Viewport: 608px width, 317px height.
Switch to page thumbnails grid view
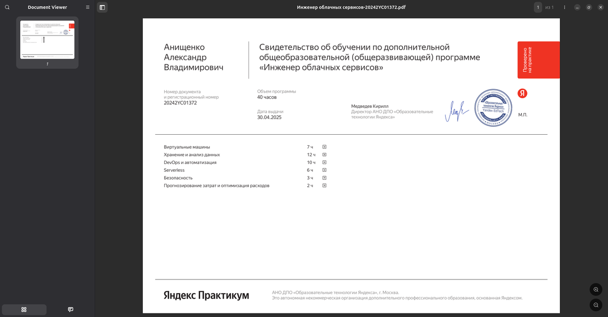click(23, 309)
